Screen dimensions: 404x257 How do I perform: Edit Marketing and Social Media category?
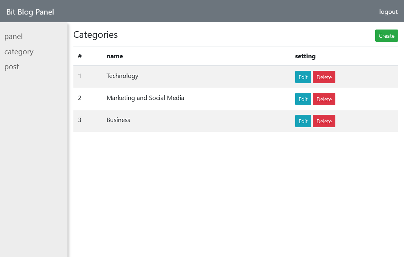tap(303, 99)
